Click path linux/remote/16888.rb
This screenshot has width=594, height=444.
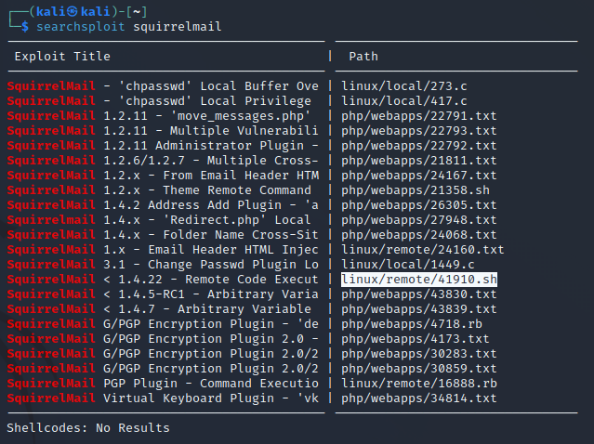tap(419, 384)
